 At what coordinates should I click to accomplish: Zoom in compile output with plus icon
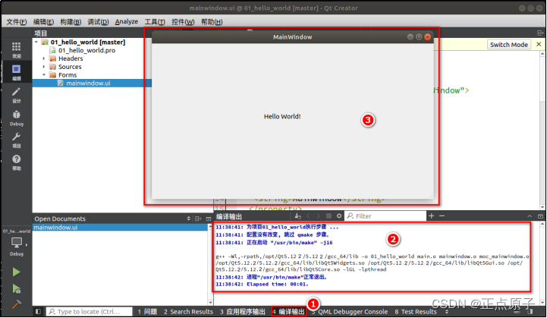432,216
